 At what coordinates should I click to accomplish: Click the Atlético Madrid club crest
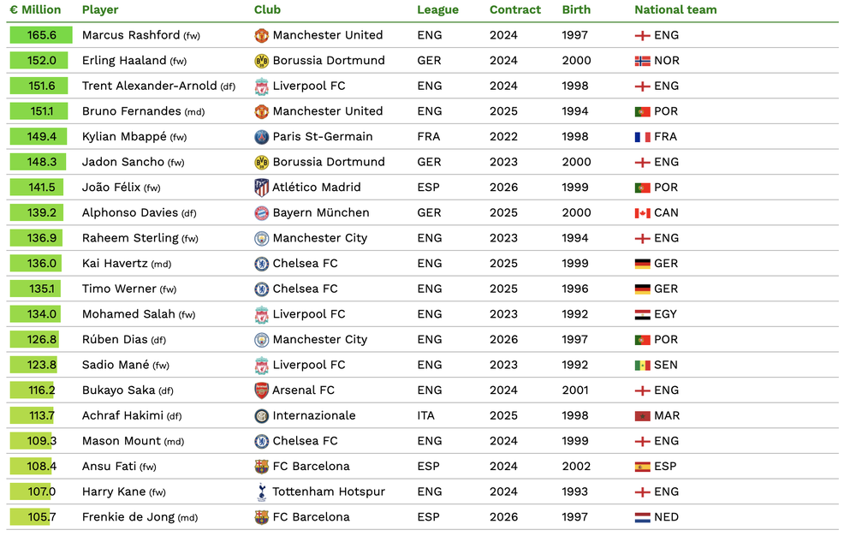click(x=261, y=188)
